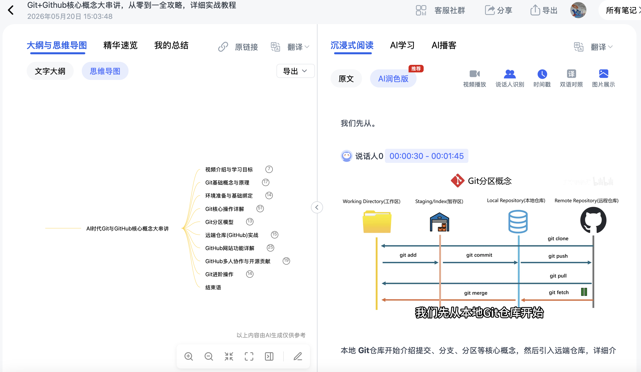This screenshot has height=372, width=641.
Task: Select Git分区模型 mind map node
Action: 219,222
